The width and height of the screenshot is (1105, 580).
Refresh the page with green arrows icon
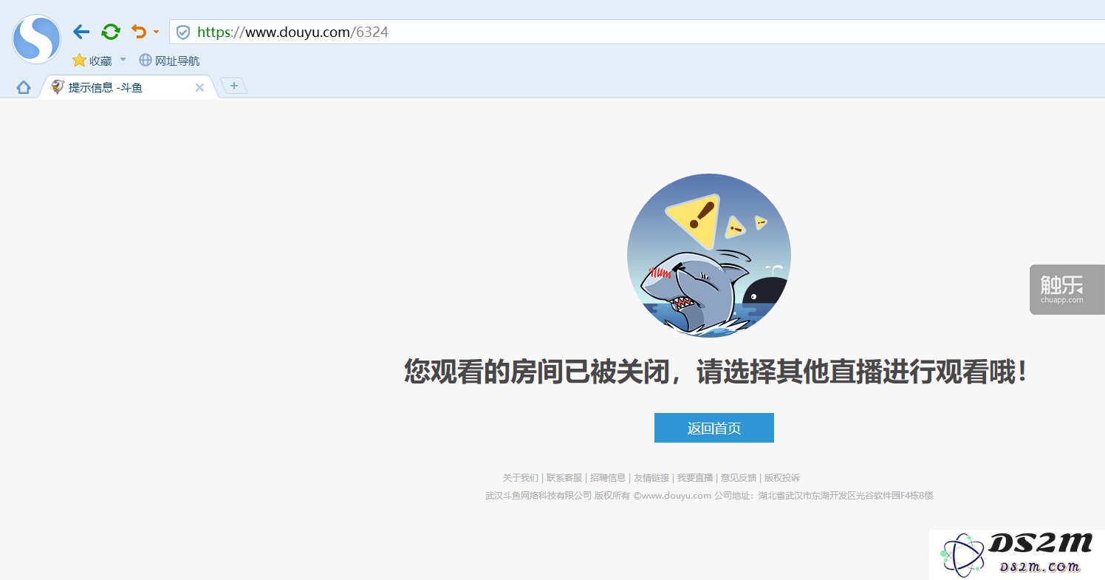pos(111,32)
